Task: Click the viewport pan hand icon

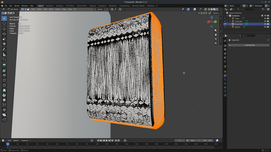Action: click(x=216, y=35)
